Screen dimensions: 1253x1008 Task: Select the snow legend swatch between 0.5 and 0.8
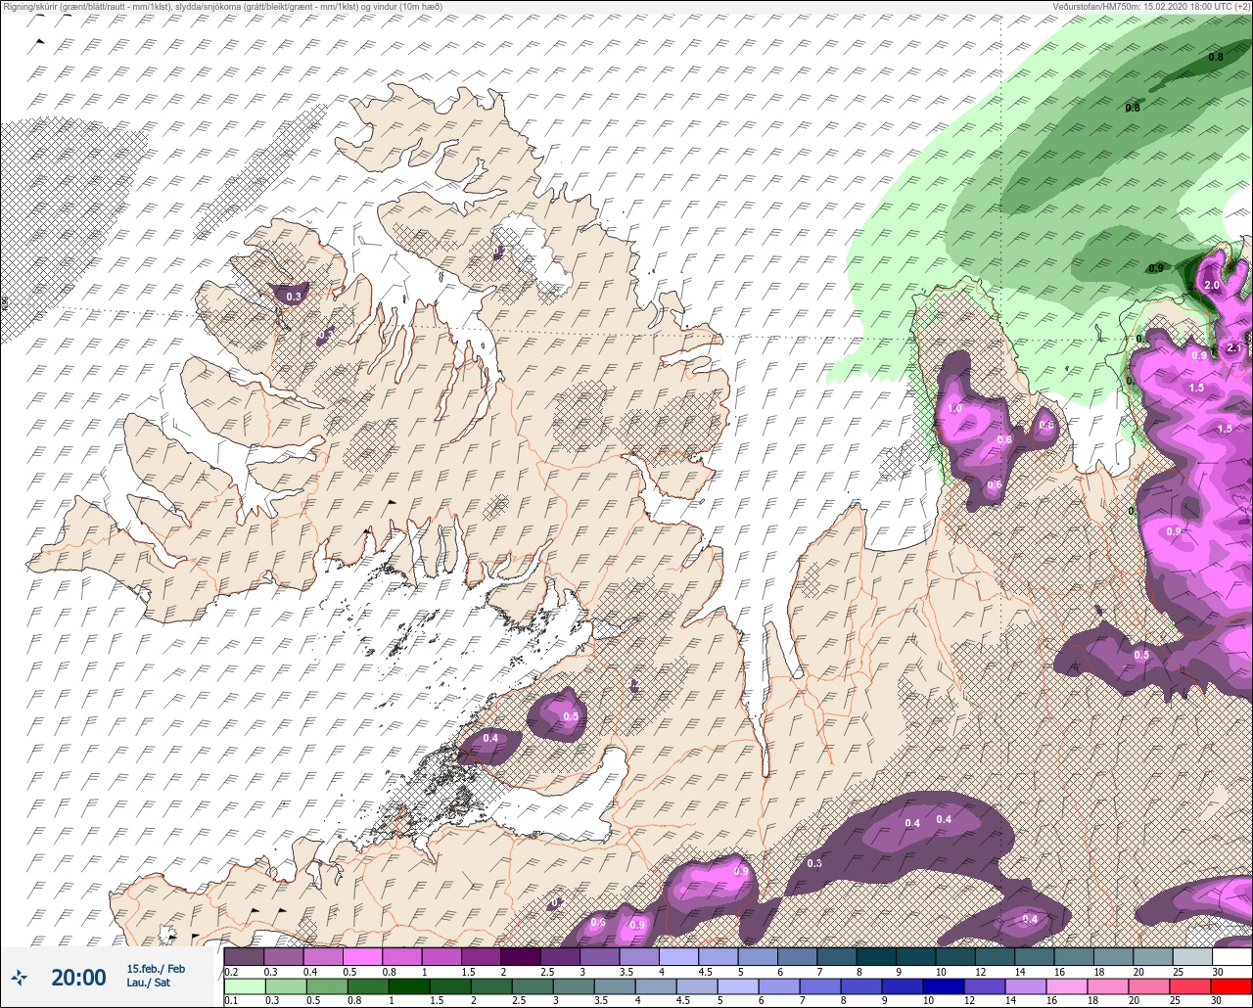click(363, 956)
